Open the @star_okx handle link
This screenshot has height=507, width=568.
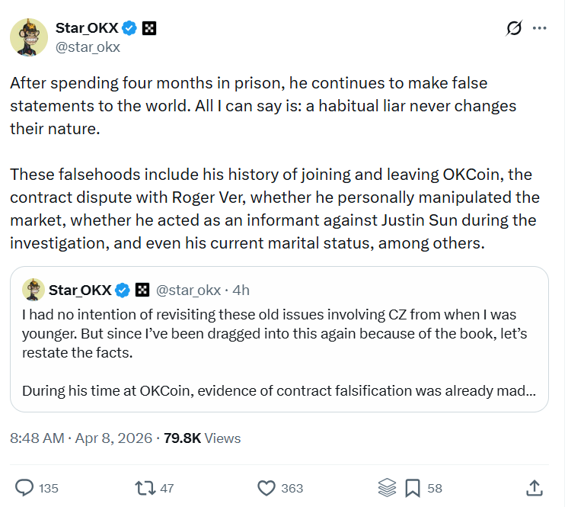88,47
